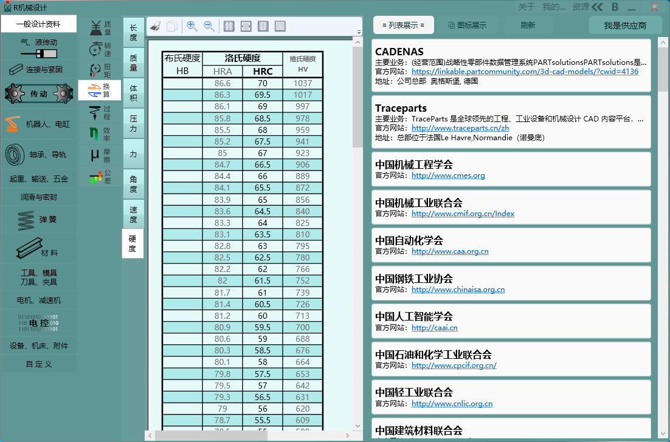The height and width of the screenshot is (442, 670).
Task: Open the 自定义 custom category
Action: [x=39, y=364]
